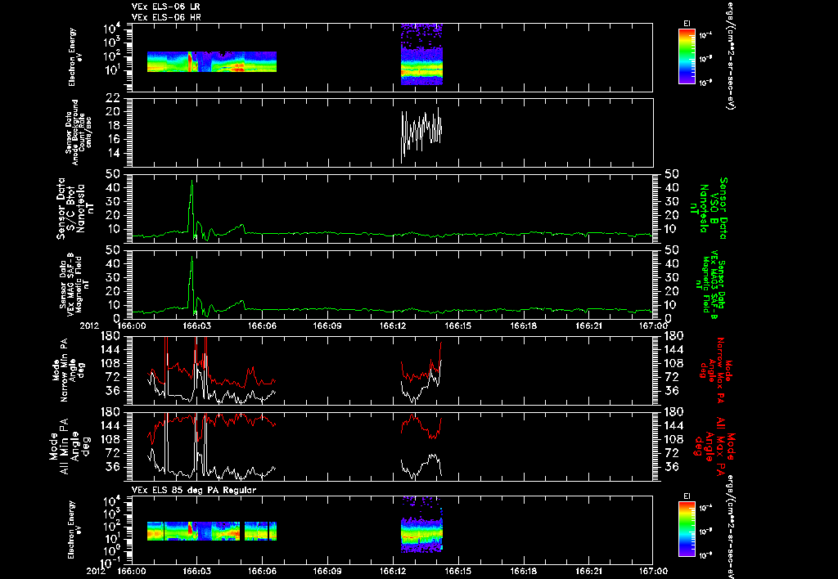Select the red "Mode All Max PA" label
Viewport: 838px width, 579px height.
[714, 446]
